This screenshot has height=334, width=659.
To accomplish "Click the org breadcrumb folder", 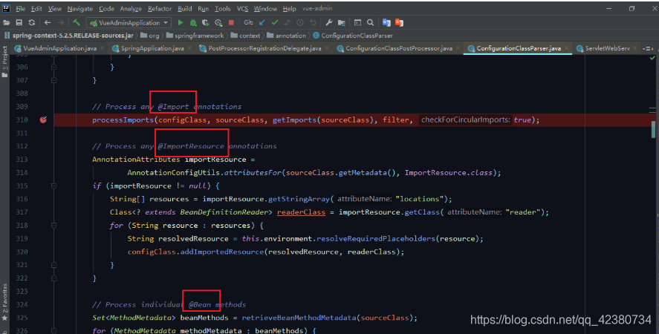I will point(150,36).
